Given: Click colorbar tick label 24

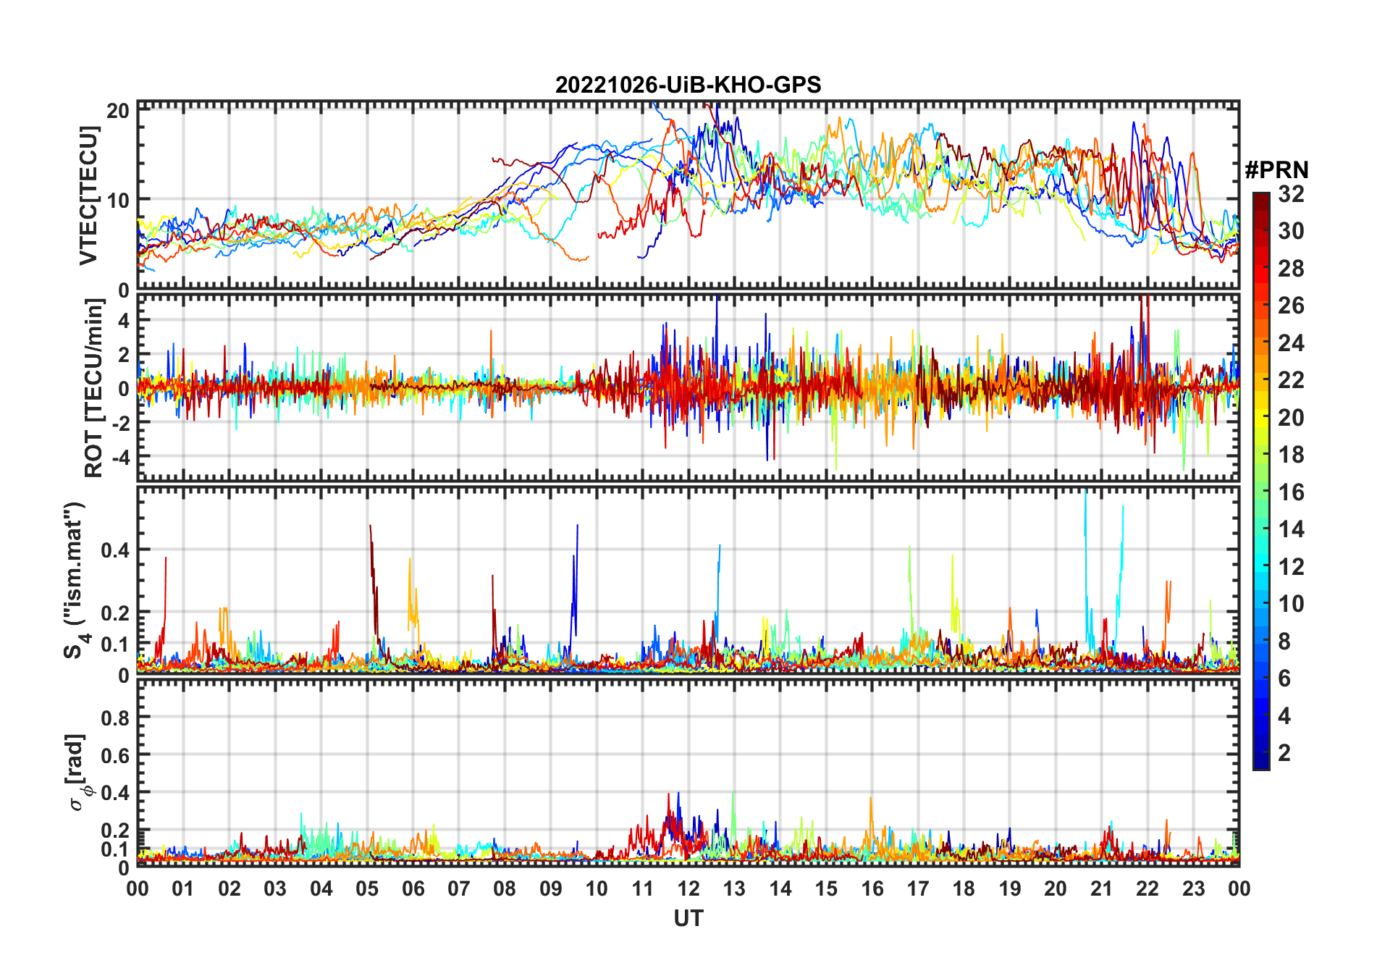Looking at the screenshot, I should (1291, 342).
